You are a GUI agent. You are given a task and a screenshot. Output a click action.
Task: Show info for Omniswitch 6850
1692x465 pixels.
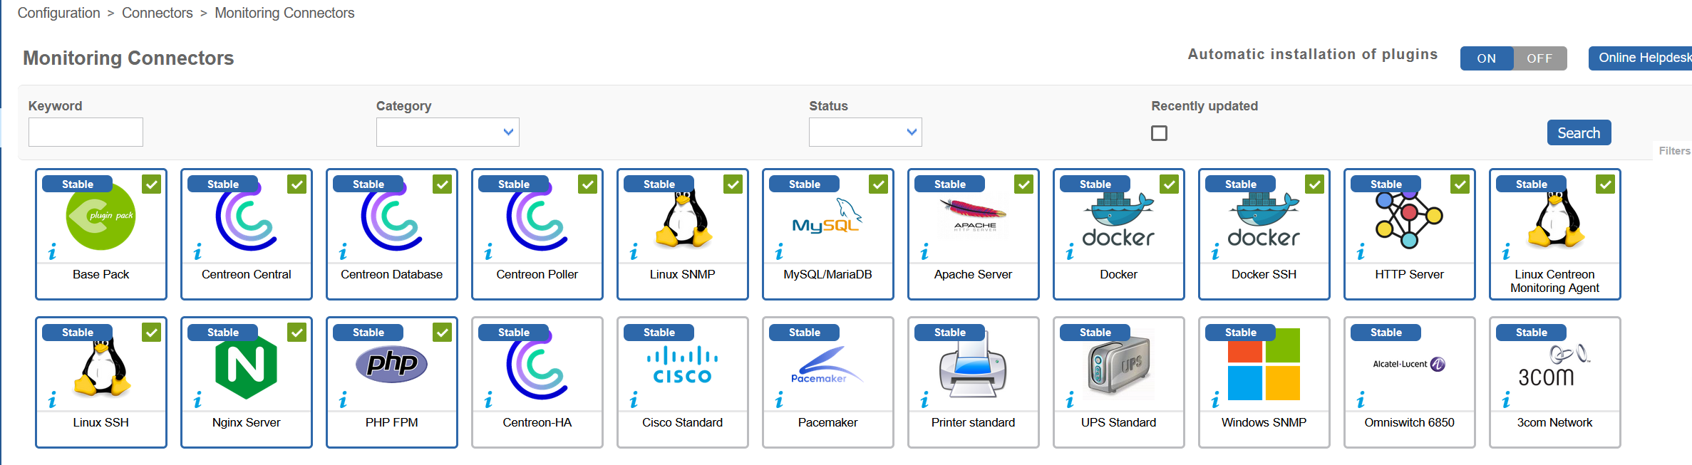1361,400
